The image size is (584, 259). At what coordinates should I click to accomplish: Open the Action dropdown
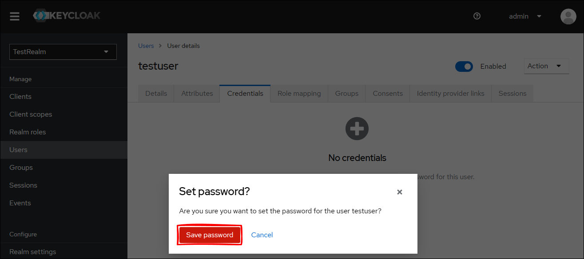pyautogui.click(x=546, y=66)
